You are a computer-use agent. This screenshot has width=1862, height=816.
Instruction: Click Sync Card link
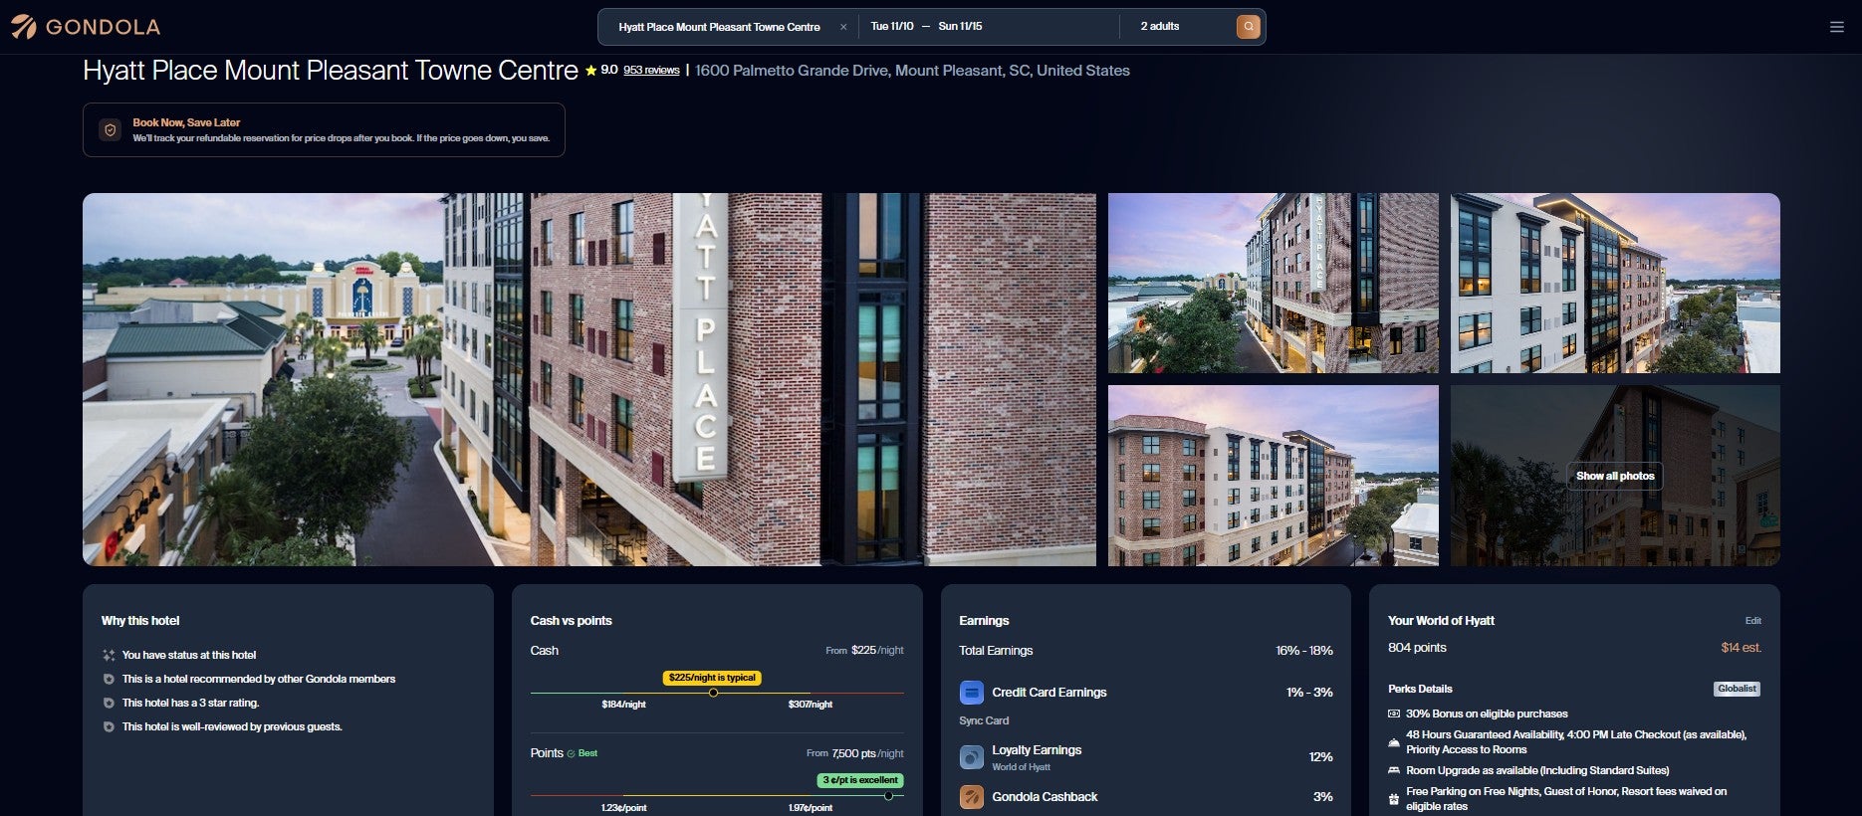pyautogui.click(x=984, y=720)
